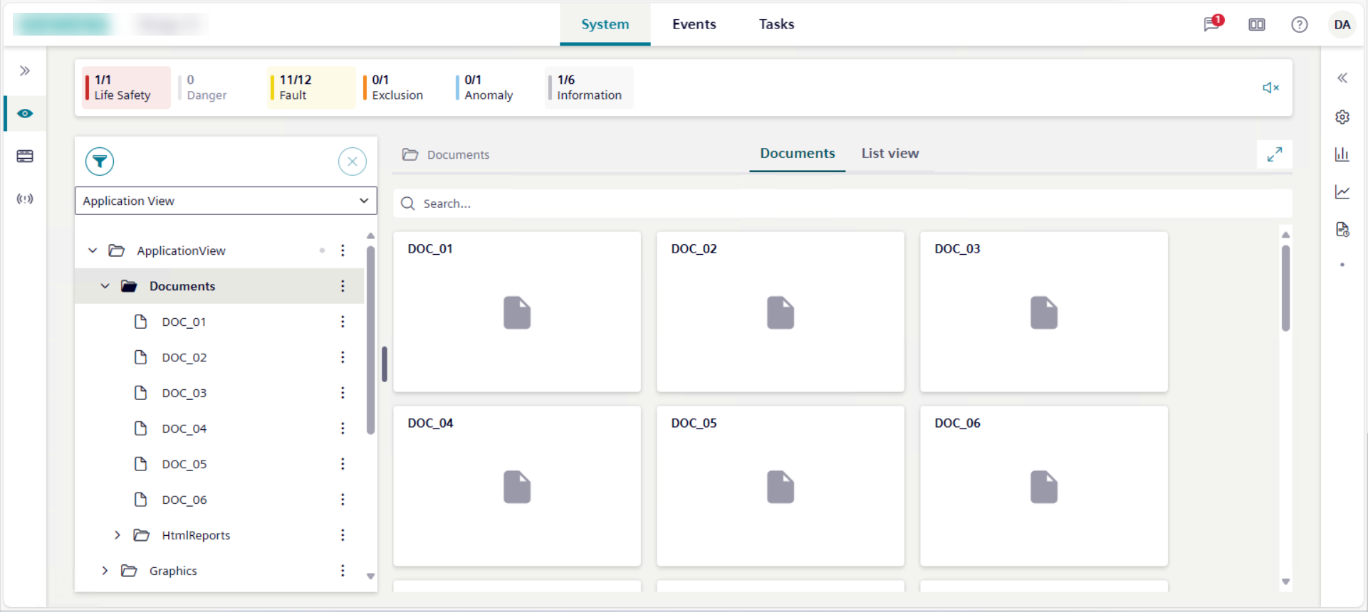This screenshot has height=612, width=1368.
Task: Click the Search input field
Action: (840, 204)
